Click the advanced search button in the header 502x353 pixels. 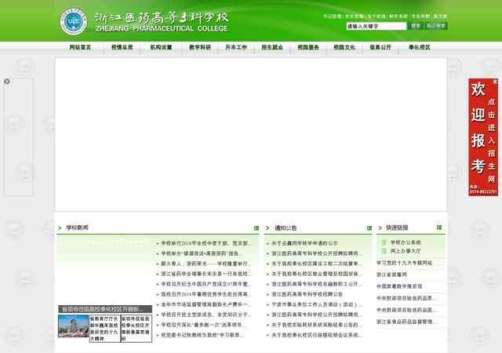click(x=436, y=26)
